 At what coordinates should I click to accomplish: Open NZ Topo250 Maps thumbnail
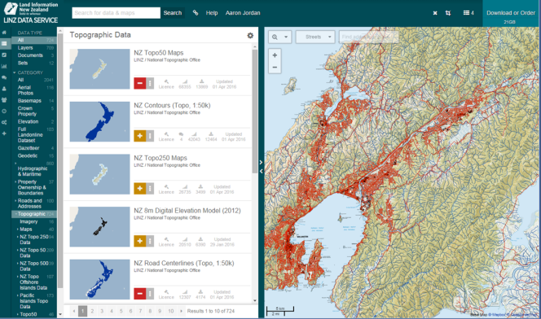tap(99, 174)
